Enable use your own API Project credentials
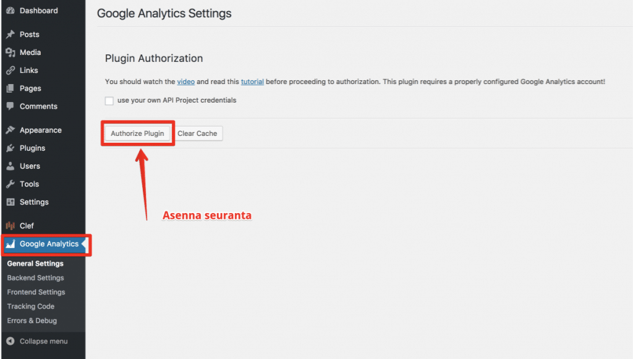633x359 pixels. click(109, 101)
